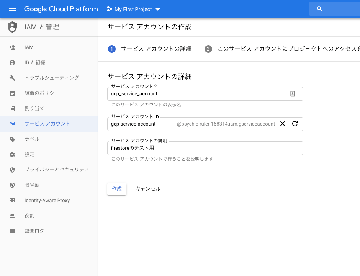Open the hamburger navigation menu
The image size is (360, 276).
[12, 9]
